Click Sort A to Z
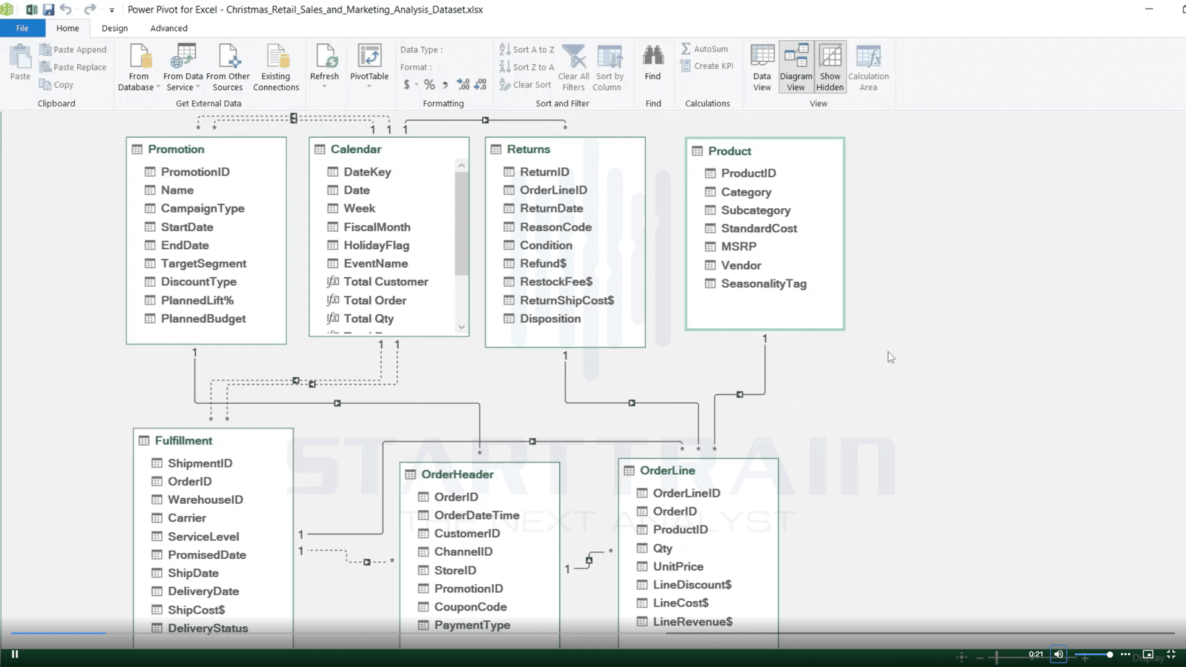The image size is (1186, 667). pos(527,49)
